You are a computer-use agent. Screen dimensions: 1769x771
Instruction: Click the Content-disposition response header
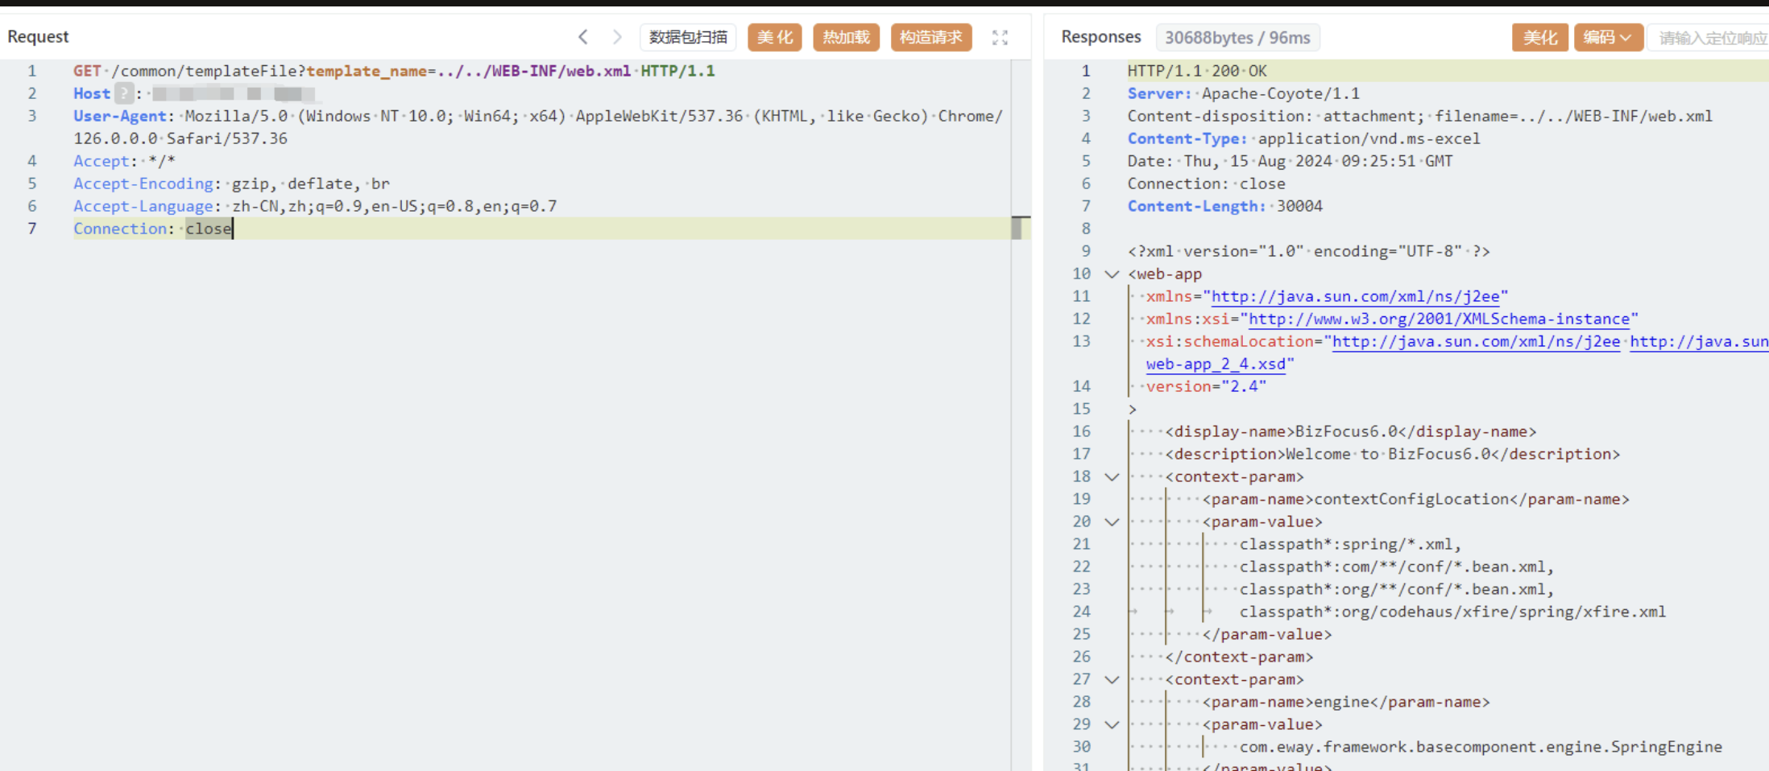coord(1419,116)
